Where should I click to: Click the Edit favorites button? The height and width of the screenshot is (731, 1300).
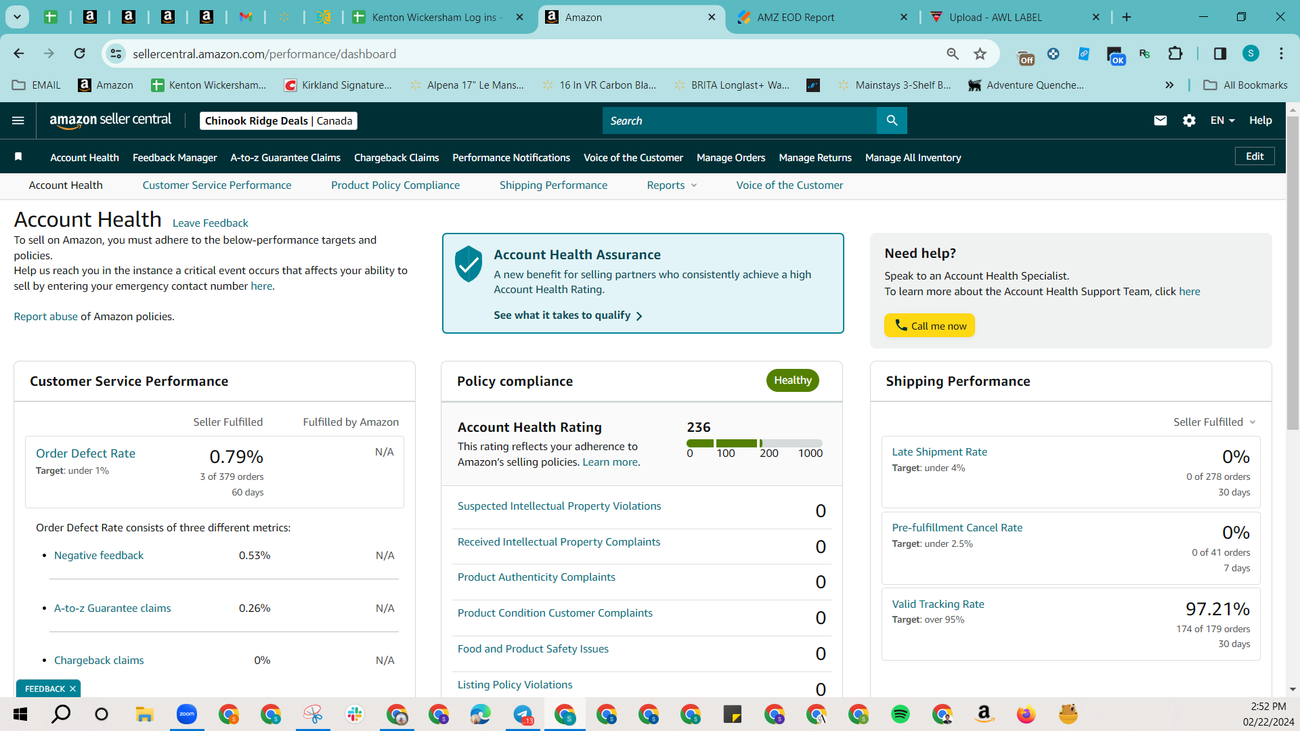(x=1255, y=156)
